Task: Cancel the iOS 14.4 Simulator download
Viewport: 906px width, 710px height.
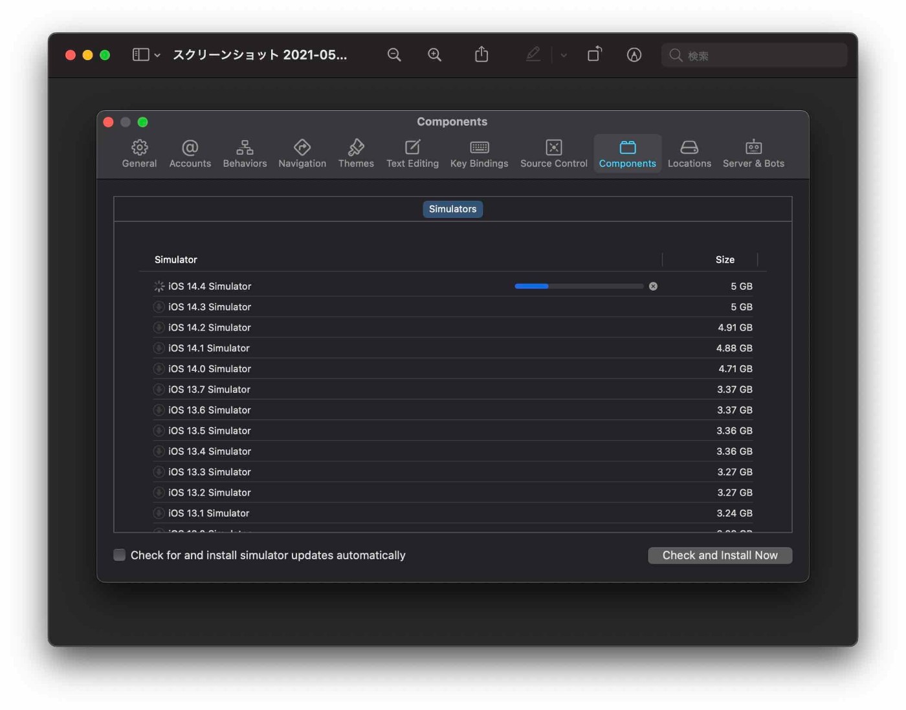Action: (653, 286)
